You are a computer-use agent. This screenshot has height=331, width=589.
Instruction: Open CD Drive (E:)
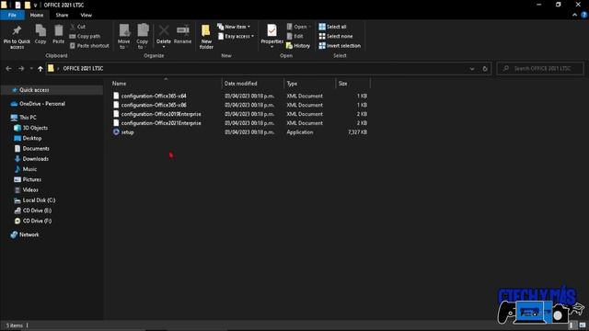click(x=37, y=211)
